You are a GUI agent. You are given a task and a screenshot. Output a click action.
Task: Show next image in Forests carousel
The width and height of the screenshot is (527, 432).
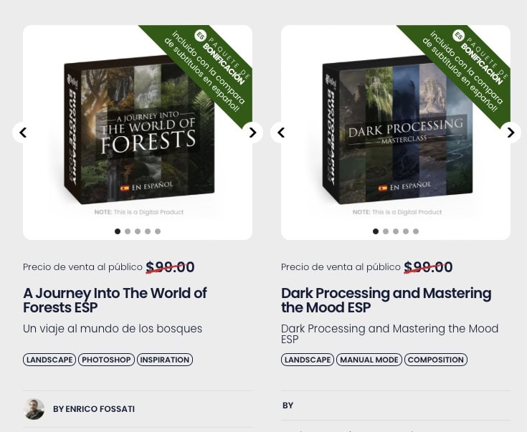click(x=252, y=133)
